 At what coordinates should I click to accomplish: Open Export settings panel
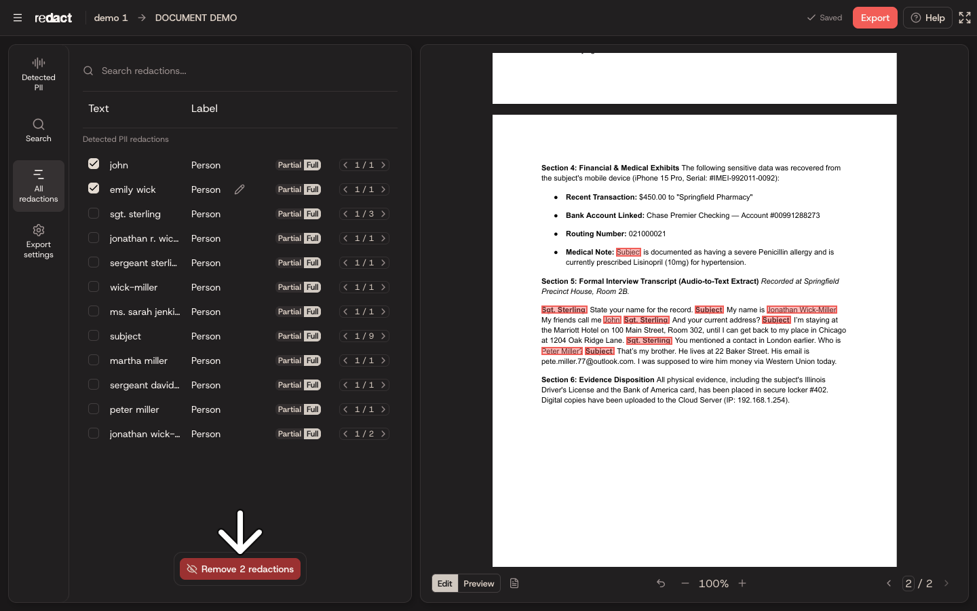(39, 241)
